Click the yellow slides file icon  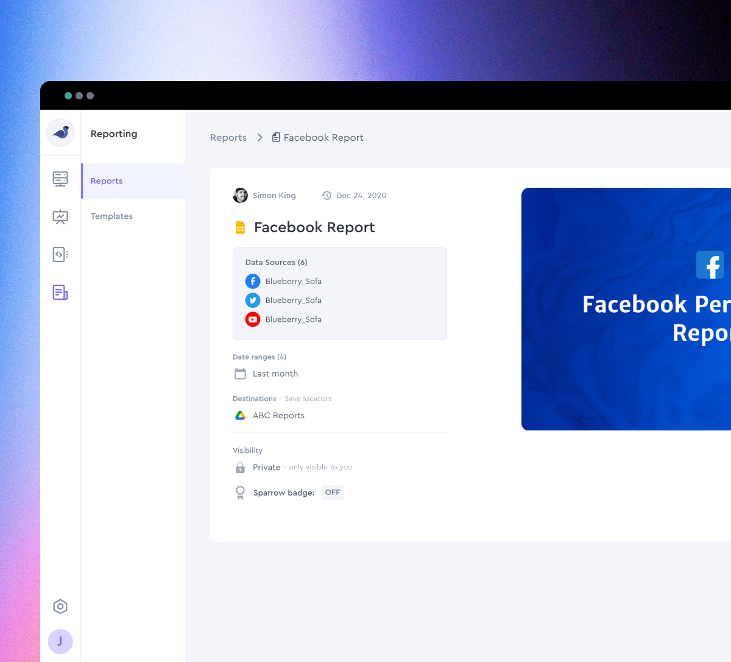pyautogui.click(x=240, y=227)
